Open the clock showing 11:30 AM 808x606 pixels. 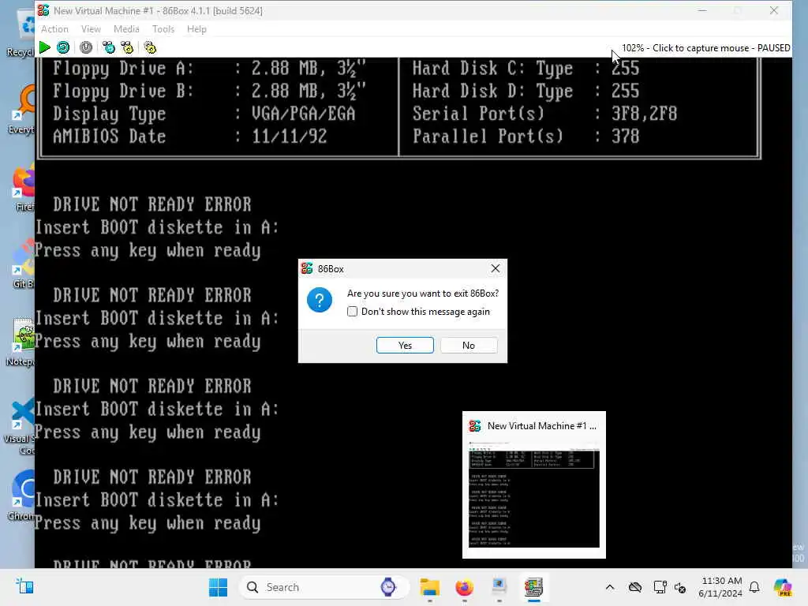[x=721, y=587]
